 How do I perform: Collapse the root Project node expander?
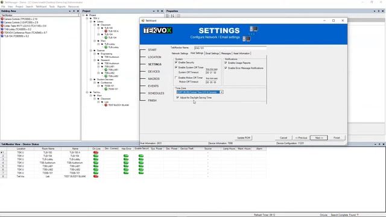[x=83, y=15]
